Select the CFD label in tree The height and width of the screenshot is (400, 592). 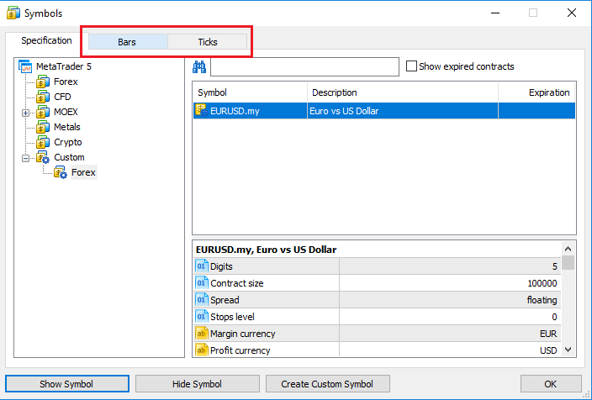pyautogui.click(x=63, y=97)
